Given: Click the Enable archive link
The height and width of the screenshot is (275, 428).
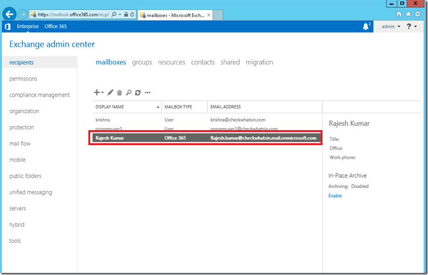Looking at the screenshot, I should (x=335, y=196).
